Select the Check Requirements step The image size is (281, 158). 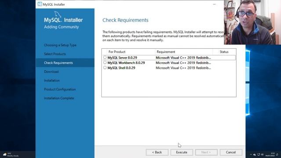pyautogui.click(x=65, y=63)
